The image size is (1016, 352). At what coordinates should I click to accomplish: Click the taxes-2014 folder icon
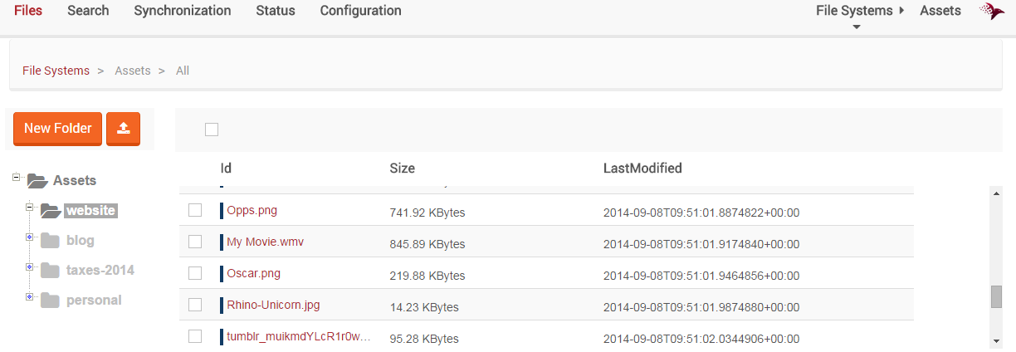pyautogui.click(x=51, y=270)
